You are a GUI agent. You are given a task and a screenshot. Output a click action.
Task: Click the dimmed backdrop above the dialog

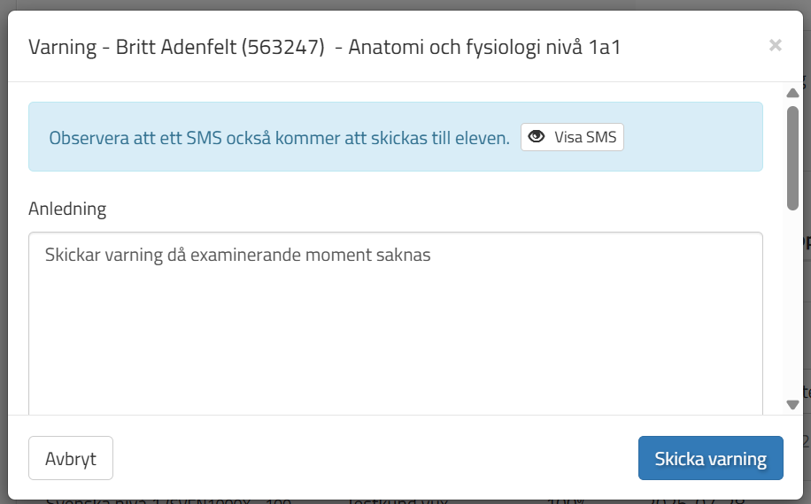point(405,4)
